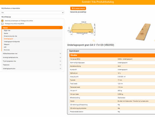Click the 'Egenskaper' panel heading
Image resolution: width=155 pixels, height=117 pixels.
tap(74, 51)
